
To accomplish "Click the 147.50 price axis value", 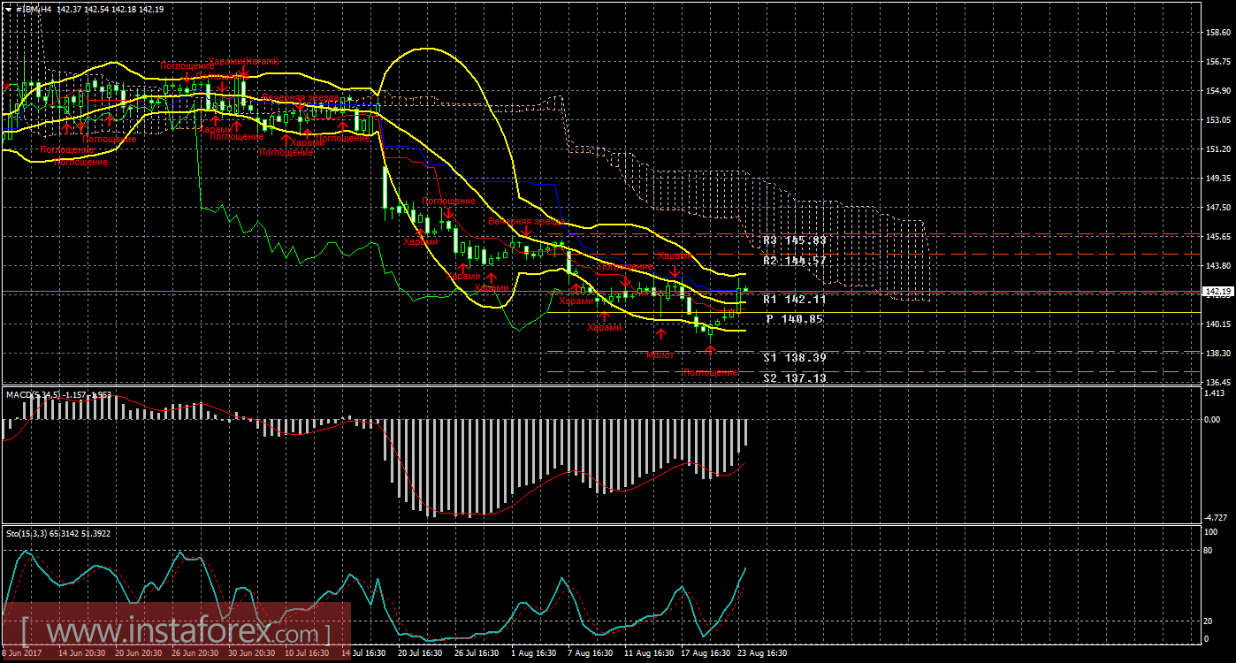I will pos(1217,207).
